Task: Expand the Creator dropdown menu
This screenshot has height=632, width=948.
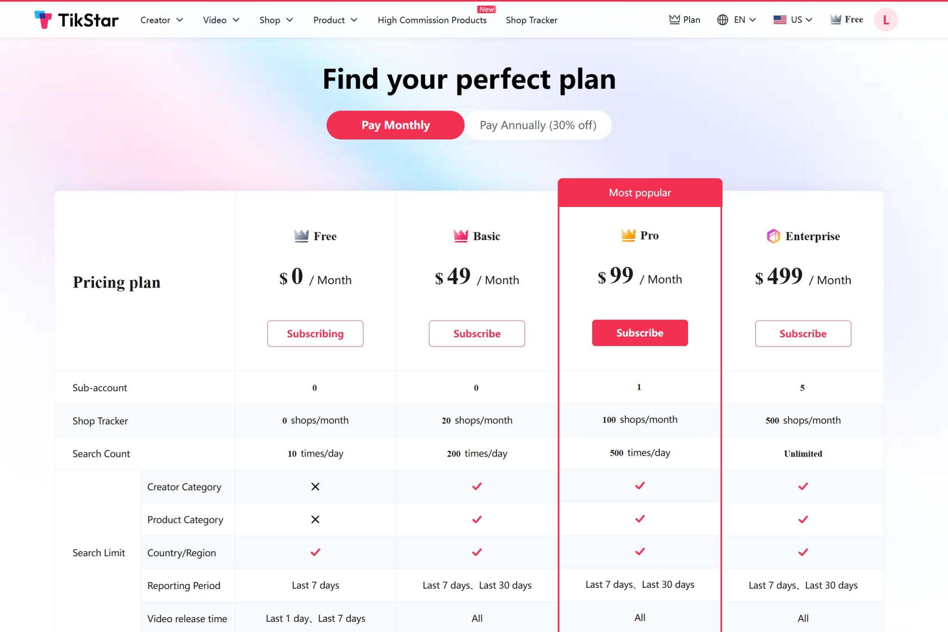Action: click(162, 20)
